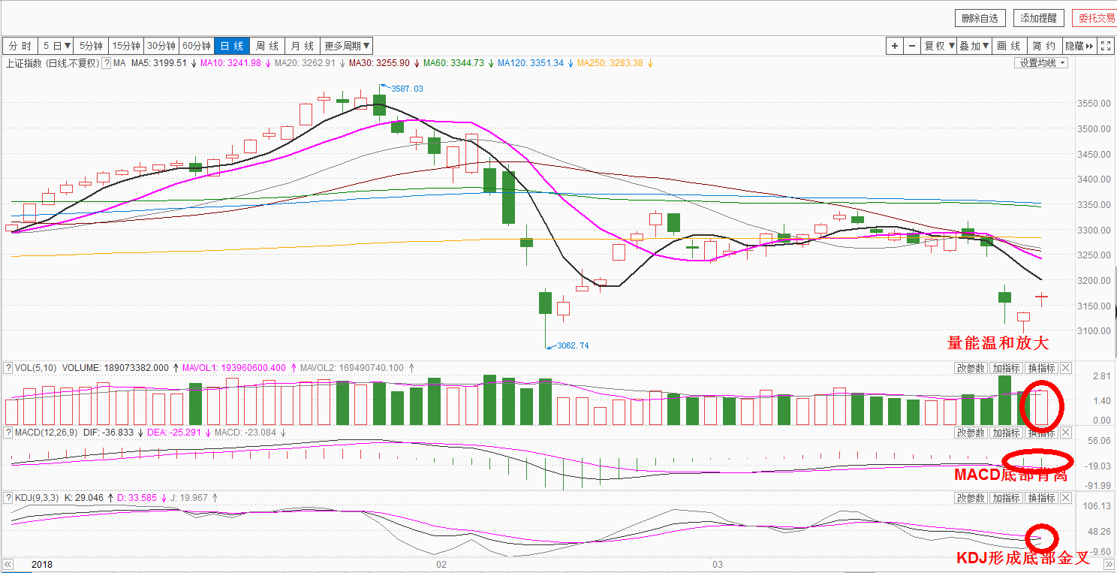This screenshot has height=573, width=1117.
Task: Open 5日 multi-day dropdown
Action: 56,46
